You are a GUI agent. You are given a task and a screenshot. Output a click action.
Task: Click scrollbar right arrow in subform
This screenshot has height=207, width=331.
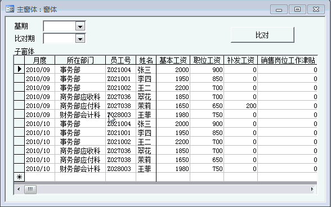point(312,189)
